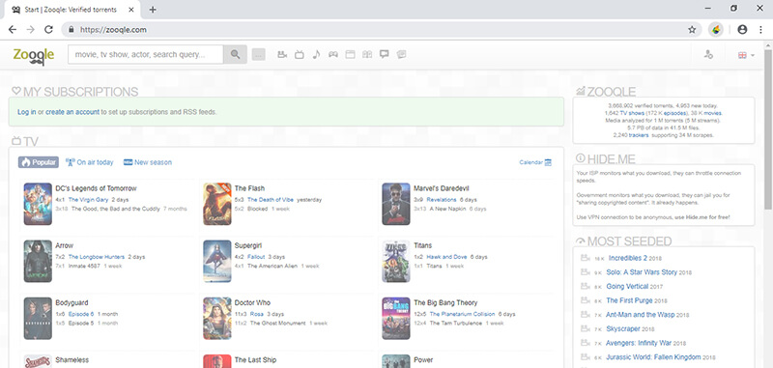Open a new browser tab
Screen dimensions: 773x368
point(153,10)
